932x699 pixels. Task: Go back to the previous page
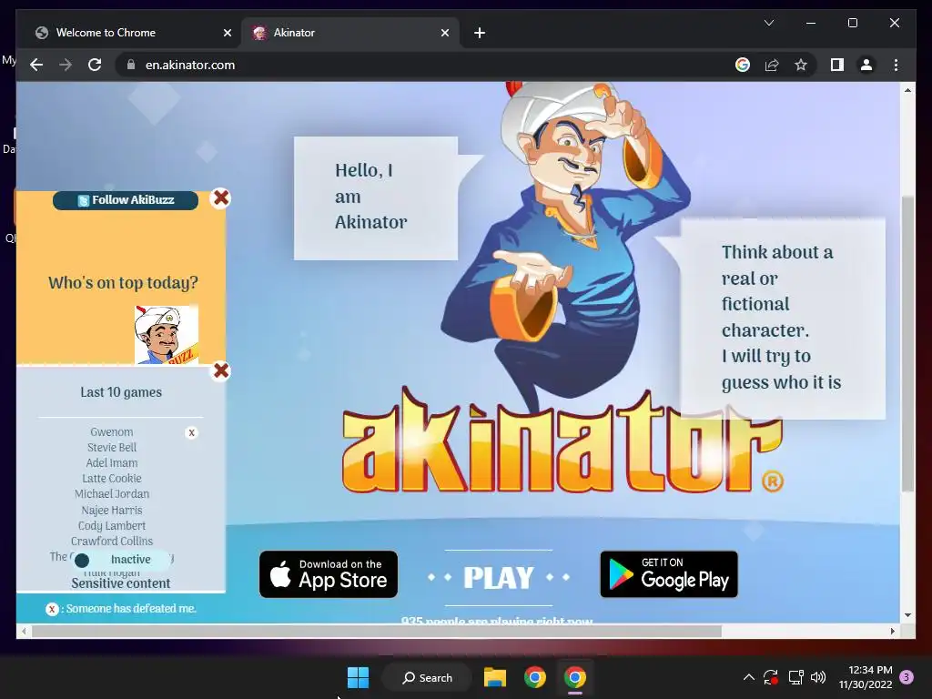point(36,65)
